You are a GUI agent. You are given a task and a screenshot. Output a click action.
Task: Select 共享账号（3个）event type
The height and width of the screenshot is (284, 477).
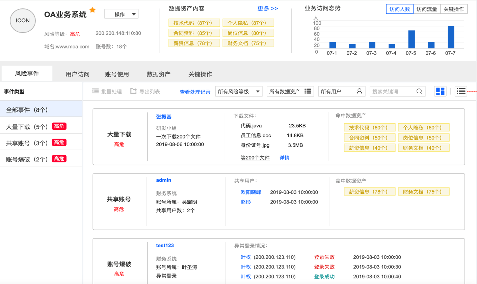41,143
